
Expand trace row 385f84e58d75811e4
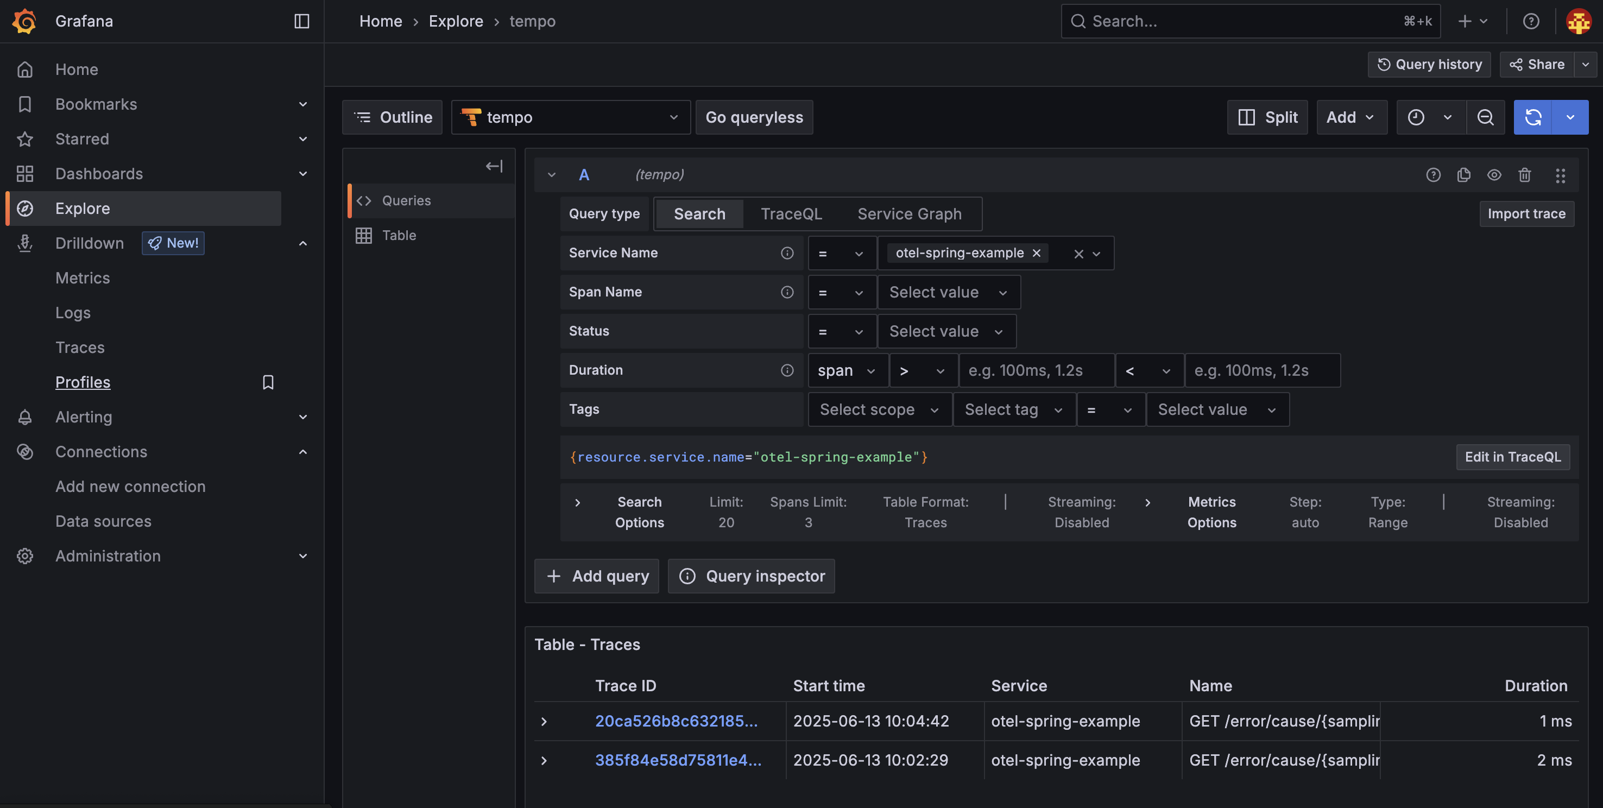pyautogui.click(x=544, y=761)
